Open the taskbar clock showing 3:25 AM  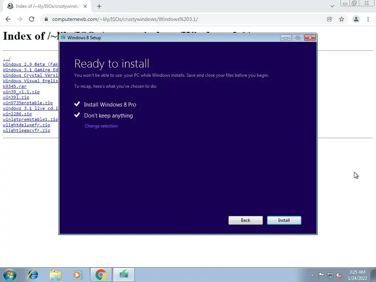[357, 275]
